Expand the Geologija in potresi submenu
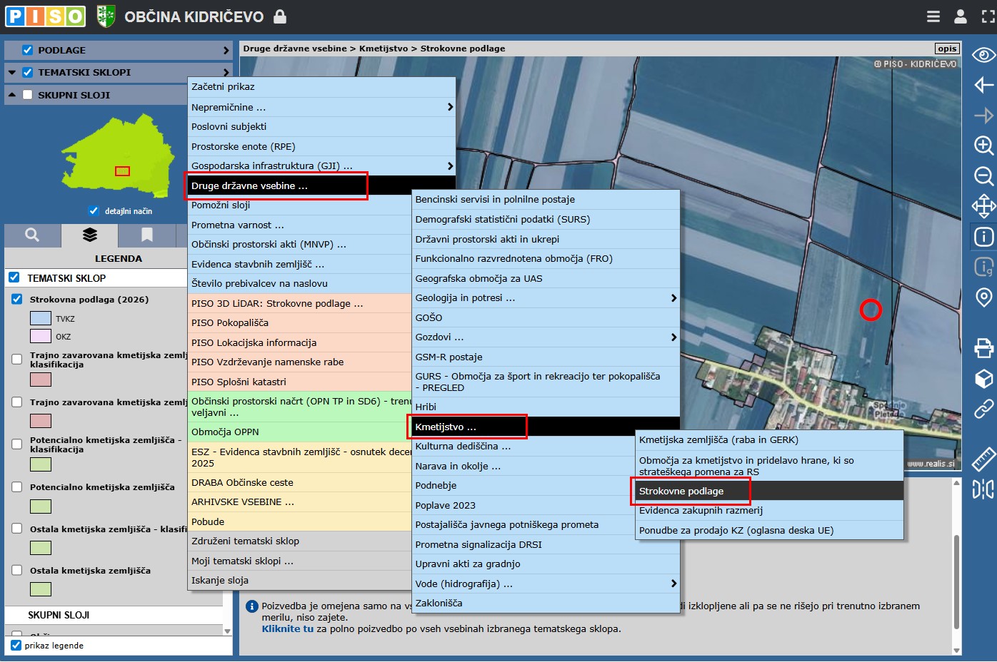 pyautogui.click(x=673, y=298)
